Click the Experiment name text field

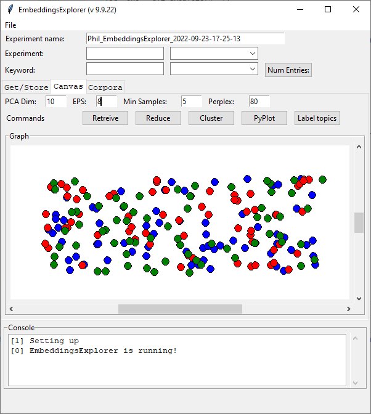(x=185, y=39)
